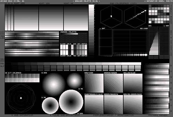This screenshot has height=117, width=173.
Task: Click the large dark-centered S:255 polar circle
Action: pyautogui.click(x=71, y=102)
